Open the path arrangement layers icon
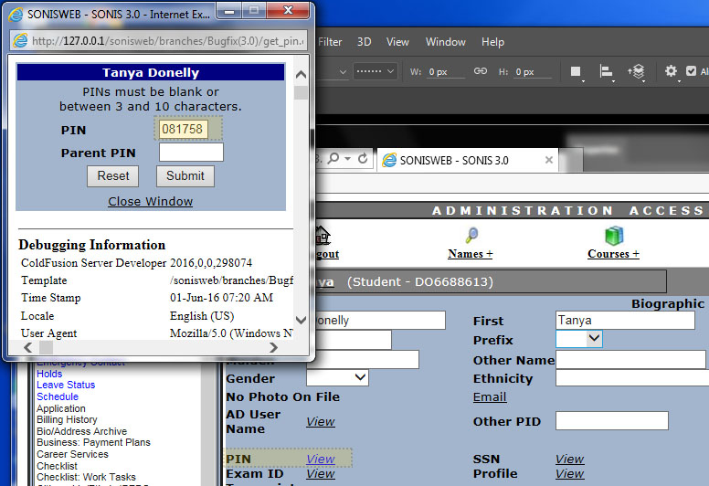This screenshot has width=709, height=486. [x=637, y=71]
